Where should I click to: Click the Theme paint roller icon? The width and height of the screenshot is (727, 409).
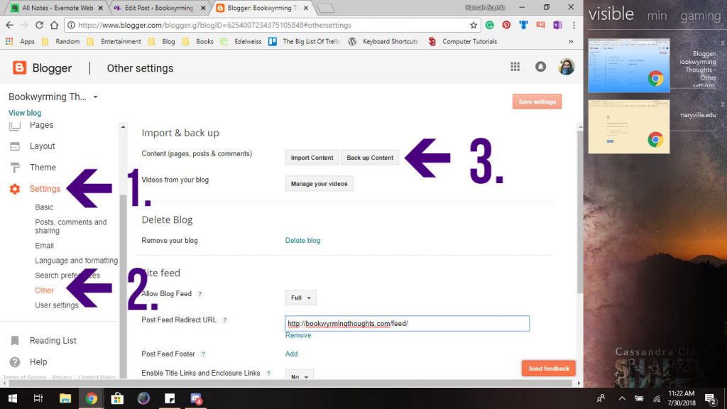[14, 168]
